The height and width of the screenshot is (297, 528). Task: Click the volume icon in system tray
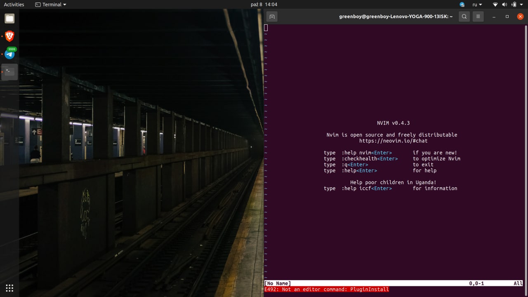click(x=505, y=5)
